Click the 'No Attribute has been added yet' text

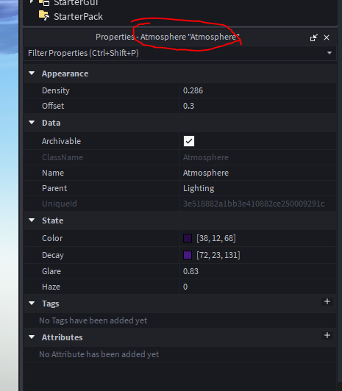point(99,354)
